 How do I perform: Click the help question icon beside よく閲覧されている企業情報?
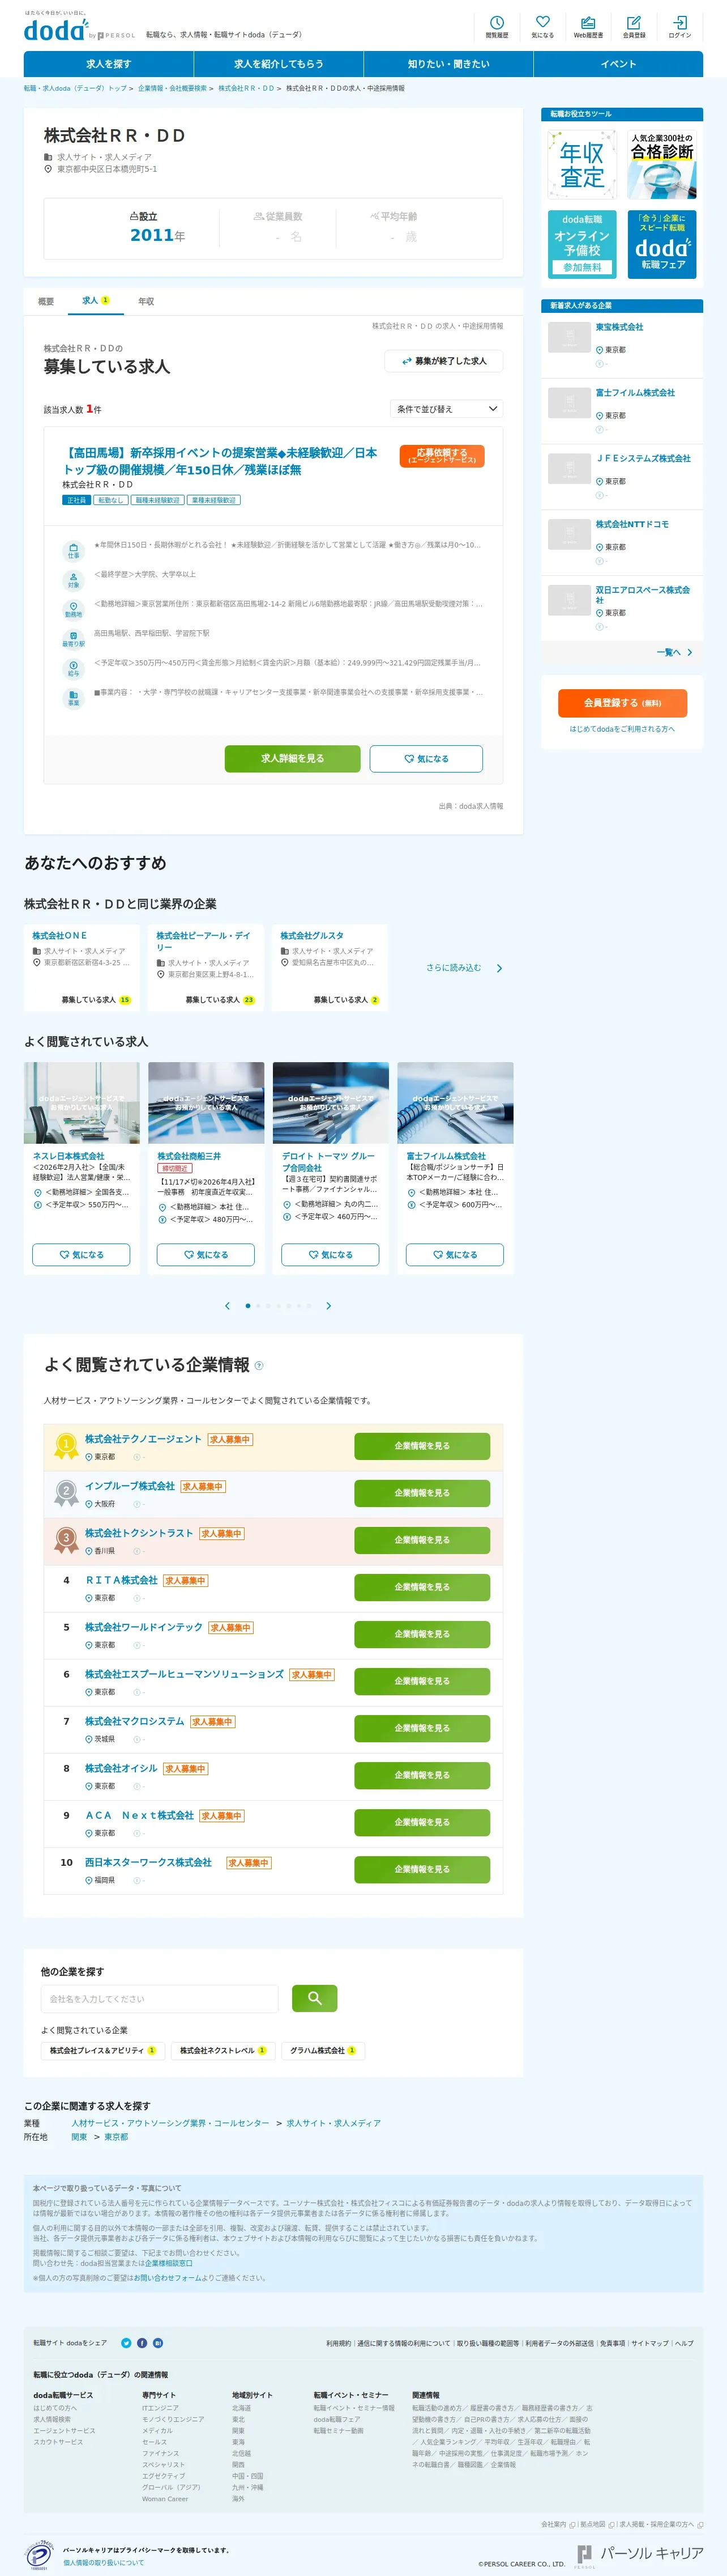click(x=260, y=1366)
